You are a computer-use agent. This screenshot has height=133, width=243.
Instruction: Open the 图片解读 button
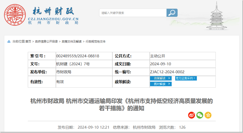[x=160, y=84]
